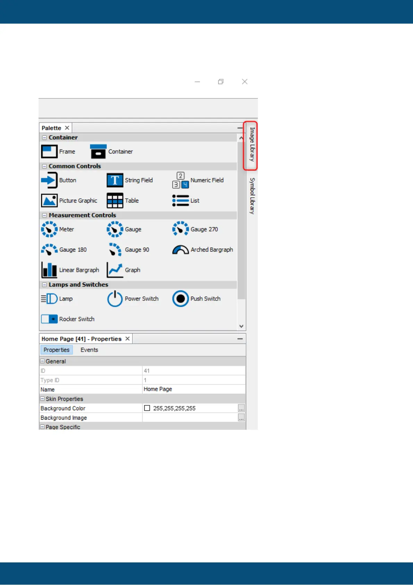Collapse the Page Specific section
The image size is (413, 585).
tap(43, 427)
